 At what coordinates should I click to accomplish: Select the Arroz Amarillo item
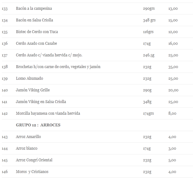pyautogui.click(x=28, y=137)
